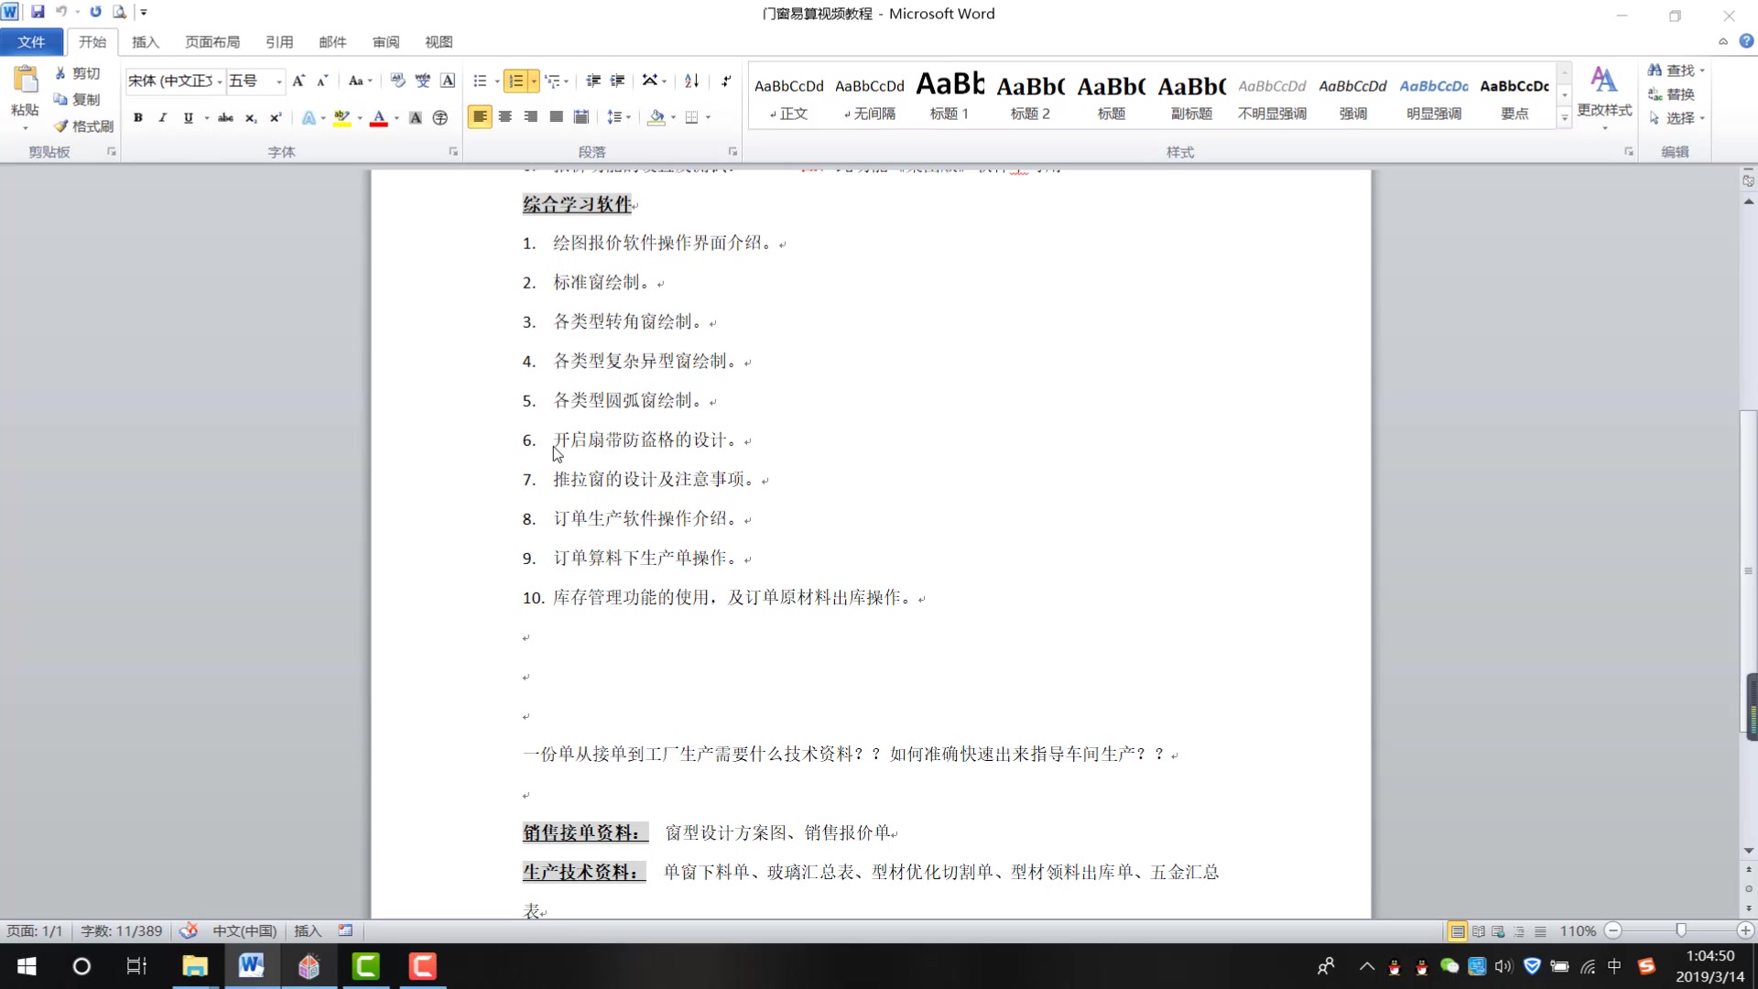Open the numbering list dropdown arrow
Viewport: 1758px width, 989px height.
(534, 82)
